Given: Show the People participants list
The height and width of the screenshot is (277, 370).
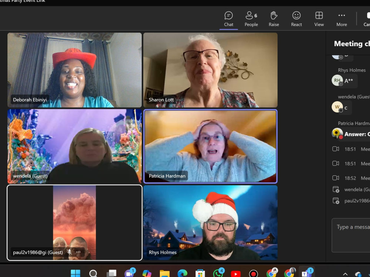Looking at the screenshot, I should click(251, 19).
